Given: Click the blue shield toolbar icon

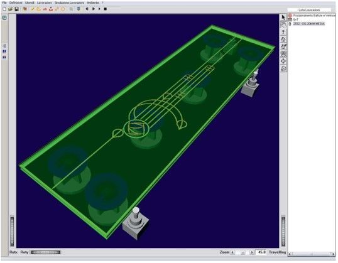Looking at the screenshot, I should pyautogui.click(x=79, y=9).
